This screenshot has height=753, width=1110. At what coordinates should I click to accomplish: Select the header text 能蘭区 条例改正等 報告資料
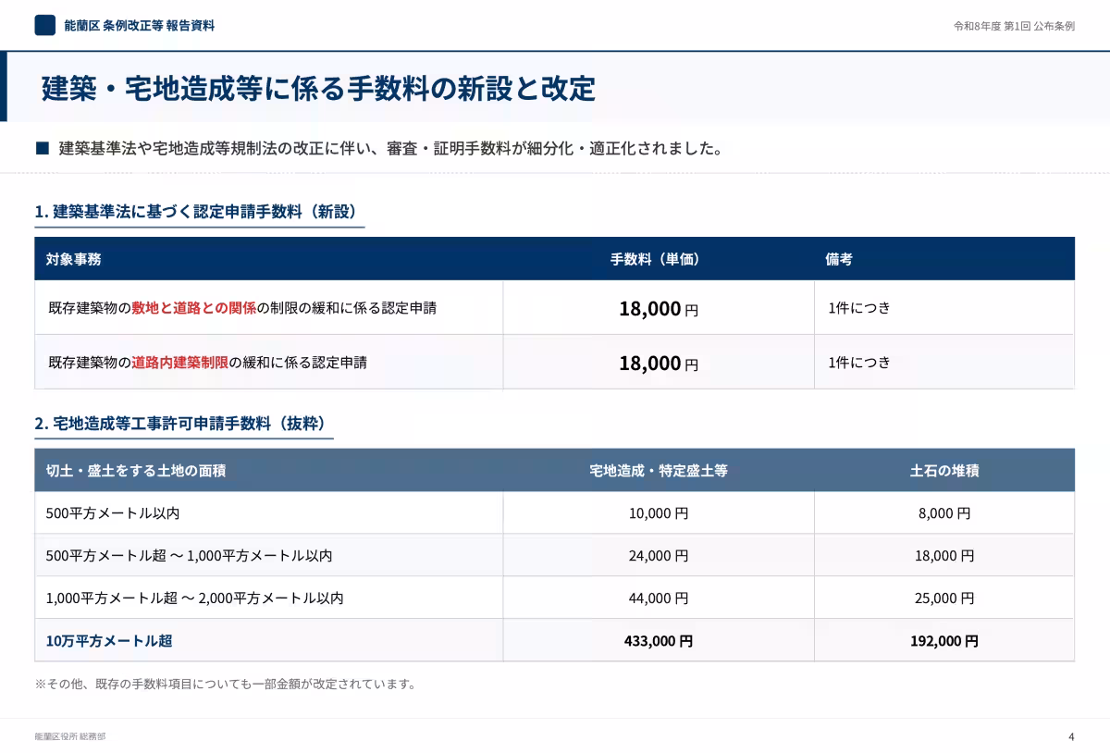click(139, 26)
